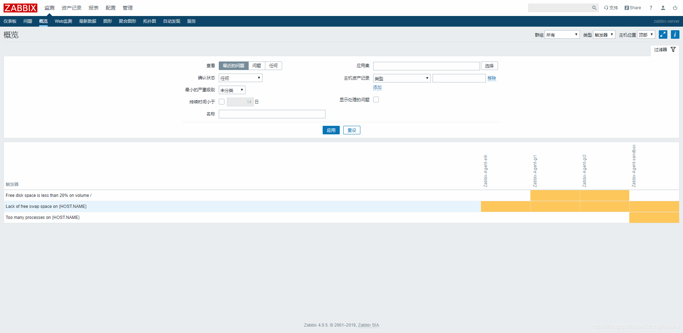Go to 拓扑图 submenu

pos(150,21)
